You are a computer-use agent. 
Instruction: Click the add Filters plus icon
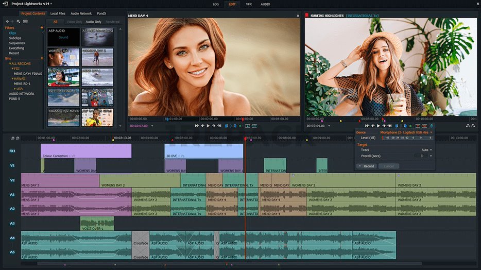pyautogui.click(x=42, y=28)
